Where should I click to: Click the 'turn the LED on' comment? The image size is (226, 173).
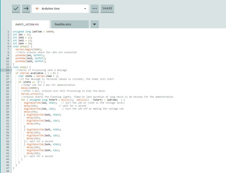[x=93, y=103]
